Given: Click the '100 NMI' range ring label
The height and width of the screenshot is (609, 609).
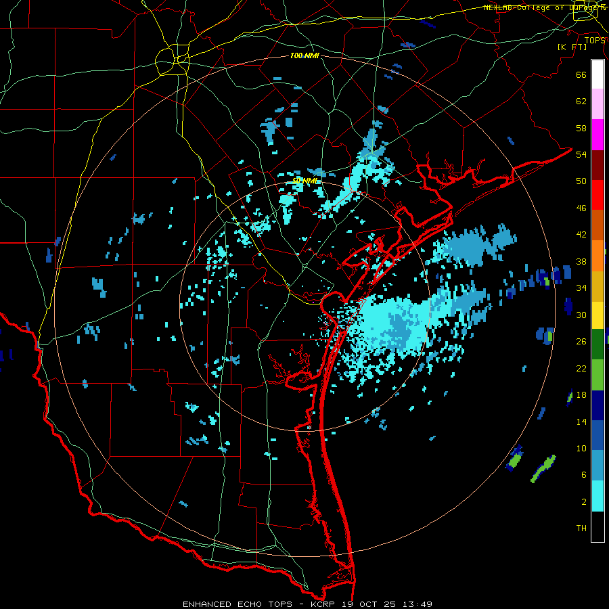Looking at the screenshot, I should point(304,56).
